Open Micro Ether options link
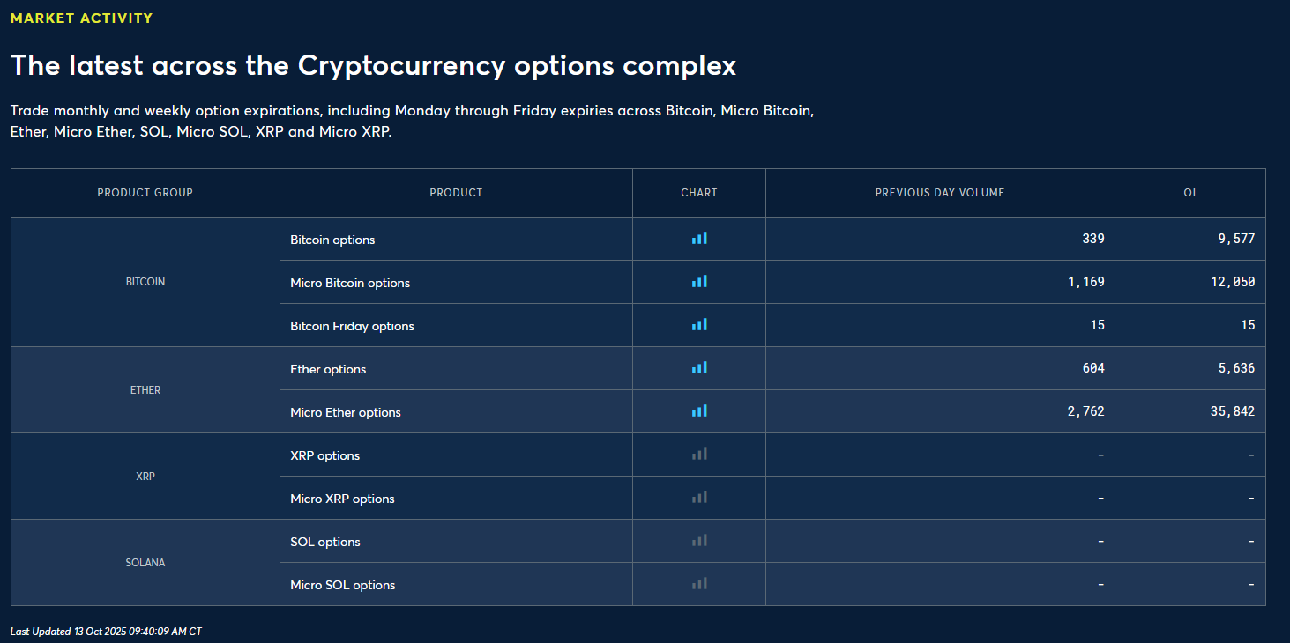Viewport: 1290px width, 643px height. coord(346,412)
